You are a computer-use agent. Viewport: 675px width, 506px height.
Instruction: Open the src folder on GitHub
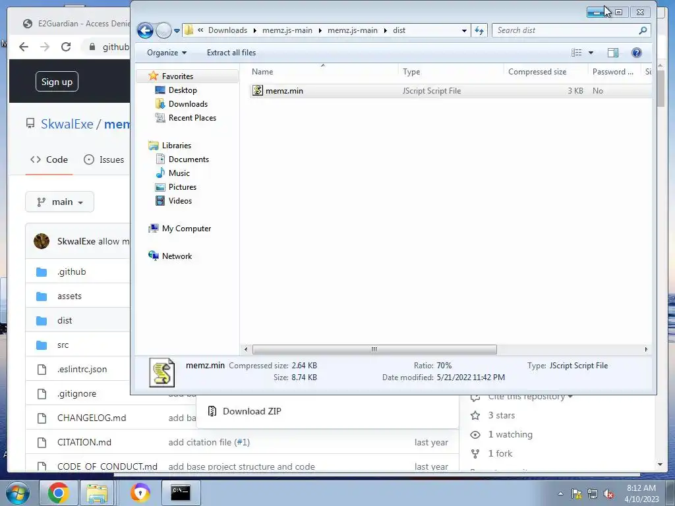63,345
